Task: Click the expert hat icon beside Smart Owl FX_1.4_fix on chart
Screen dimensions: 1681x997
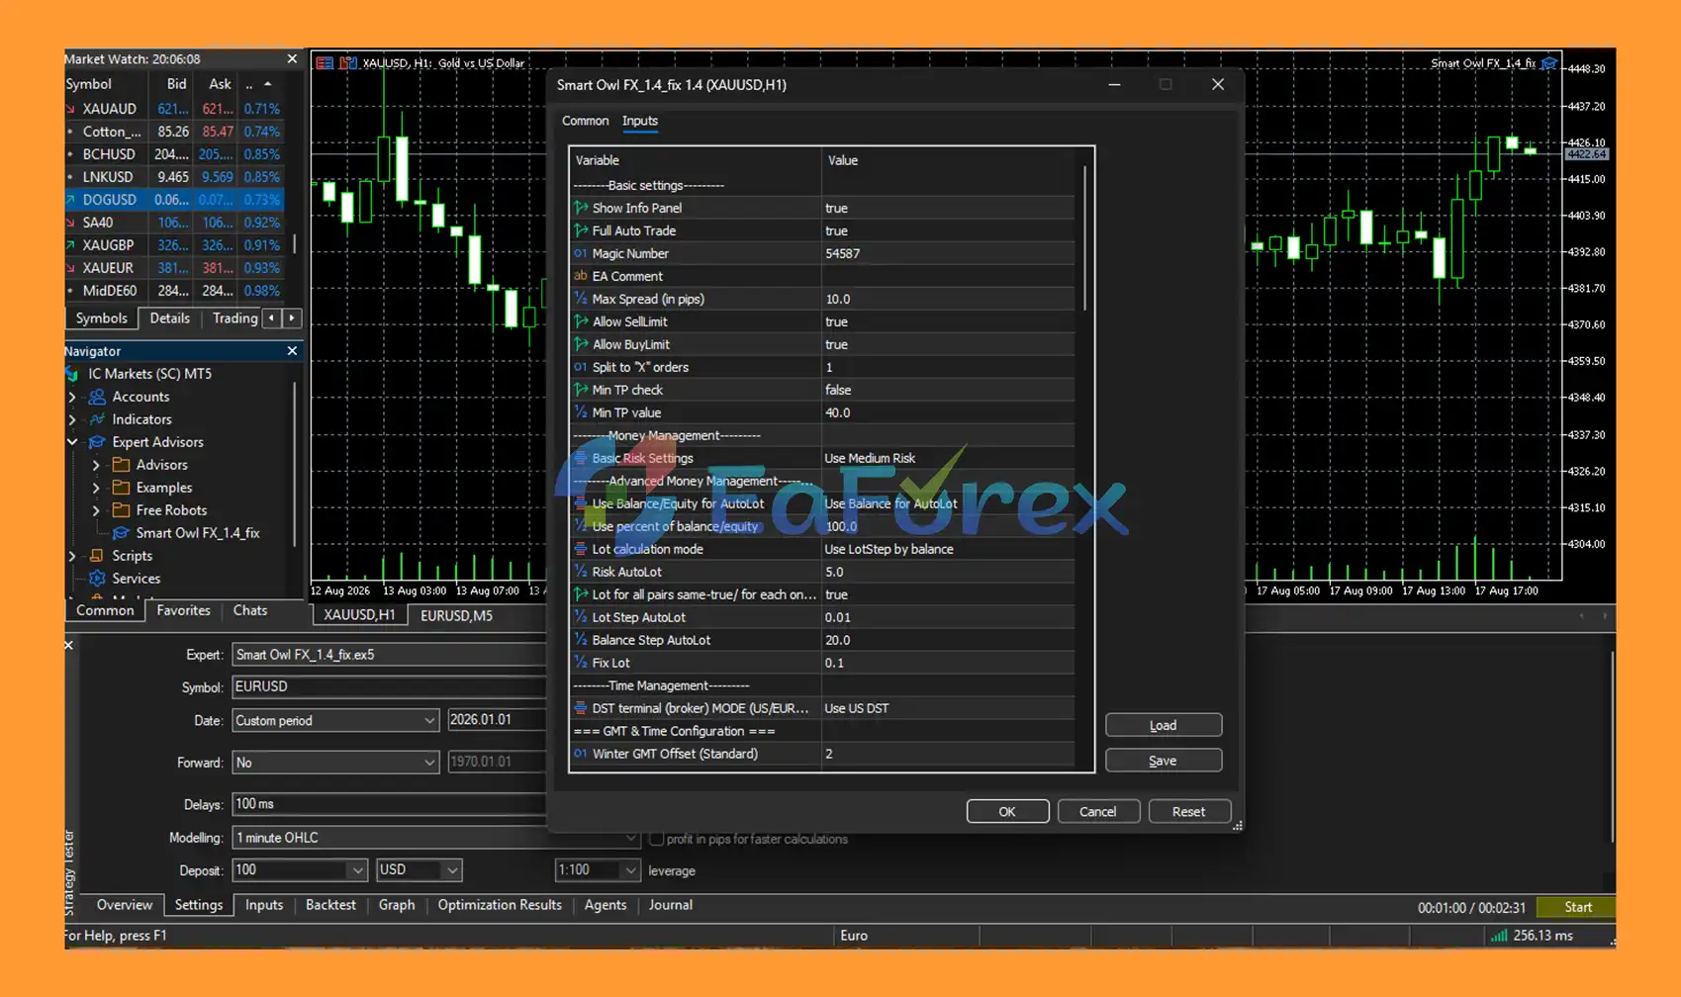Action: [x=1549, y=63]
